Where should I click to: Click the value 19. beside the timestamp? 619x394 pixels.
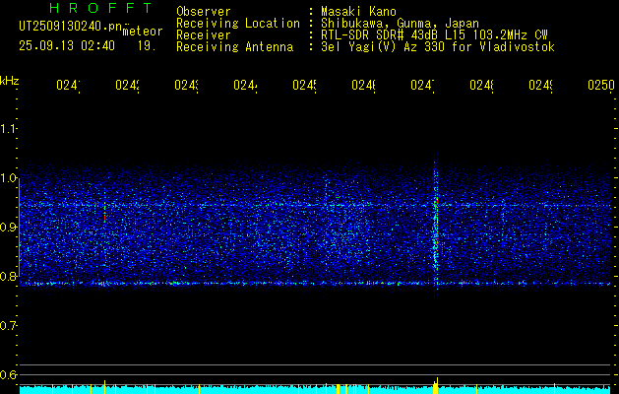pos(147,46)
